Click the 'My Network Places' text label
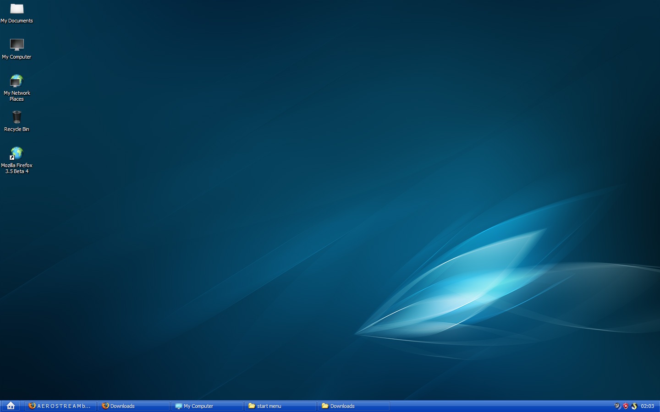 pos(17,96)
